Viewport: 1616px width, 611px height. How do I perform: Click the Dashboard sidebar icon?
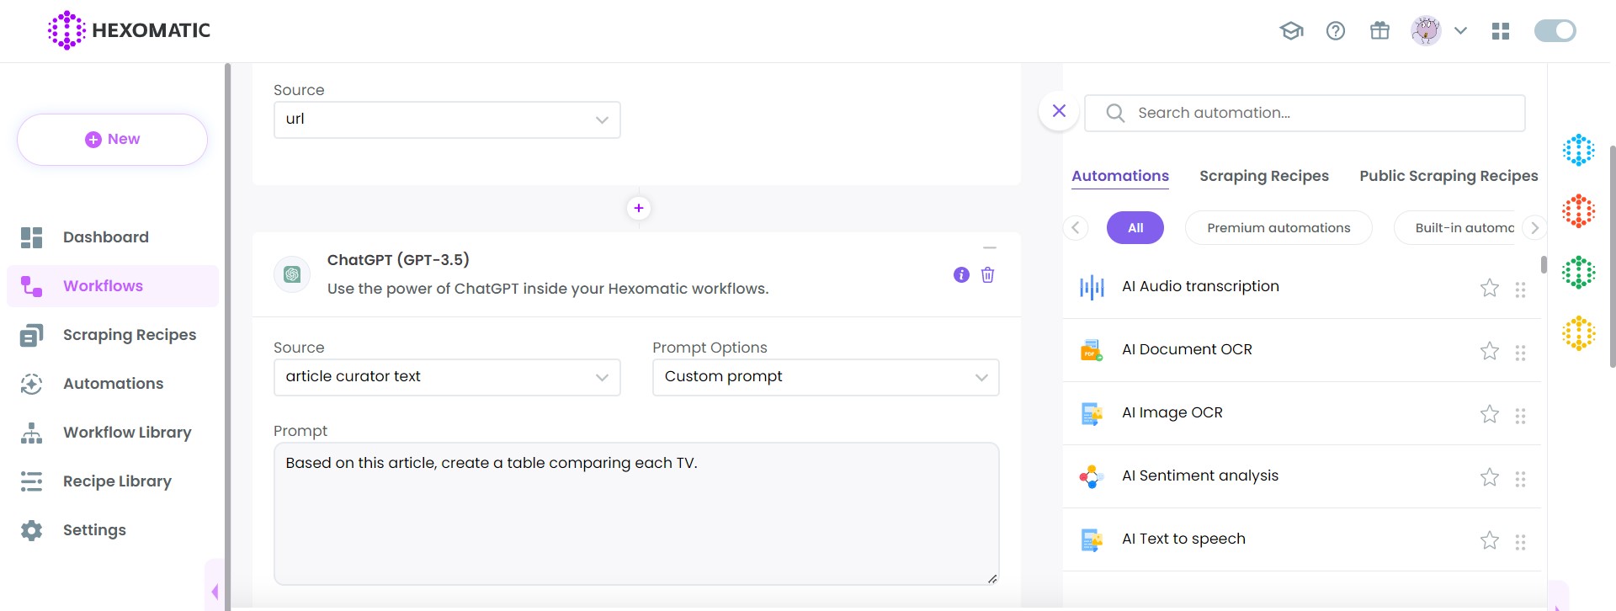coord(31,237)
